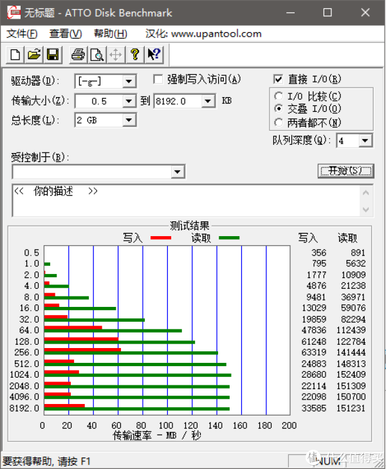Click the Open folder toolbar icon
386x469 pixels.
pos(34,55)
